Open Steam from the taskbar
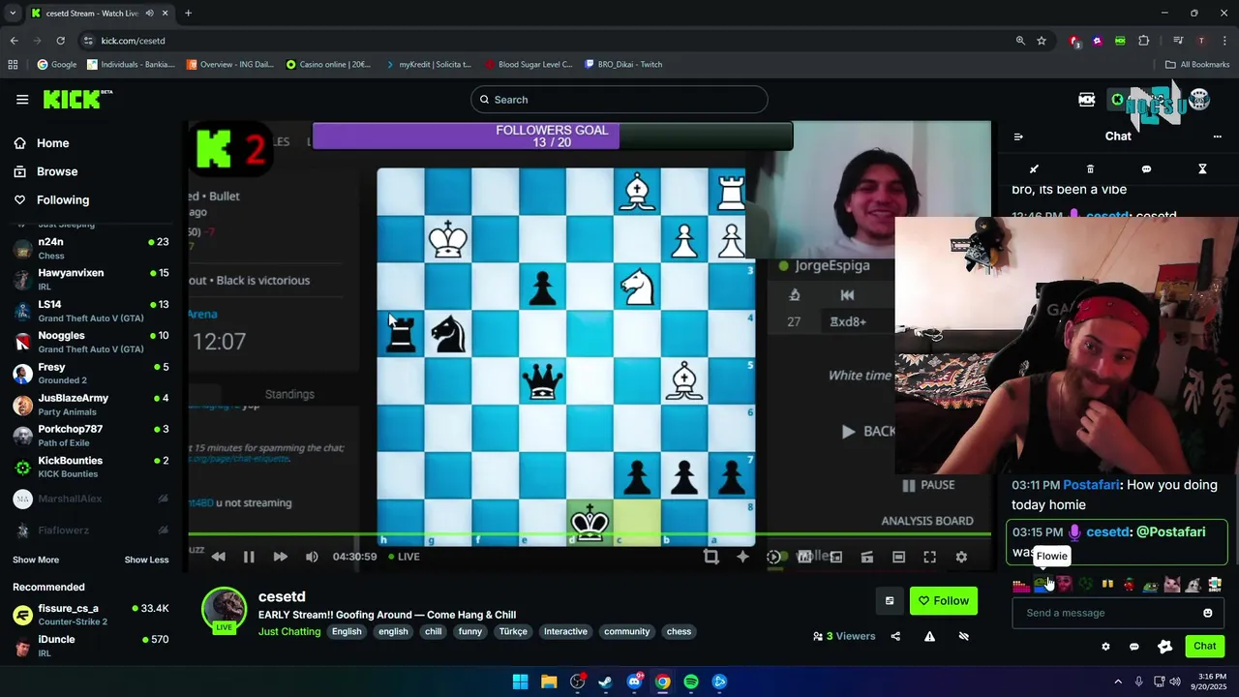This screenshot has width=1239, height=697. pyautogui.click(x=606, y=682)
